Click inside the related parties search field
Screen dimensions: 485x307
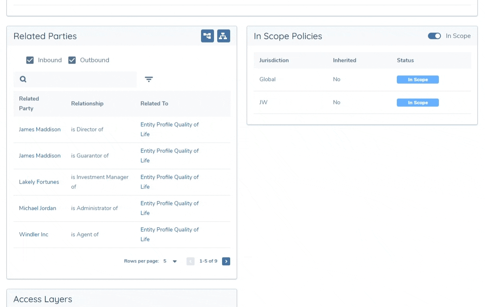tap(81, 79)
